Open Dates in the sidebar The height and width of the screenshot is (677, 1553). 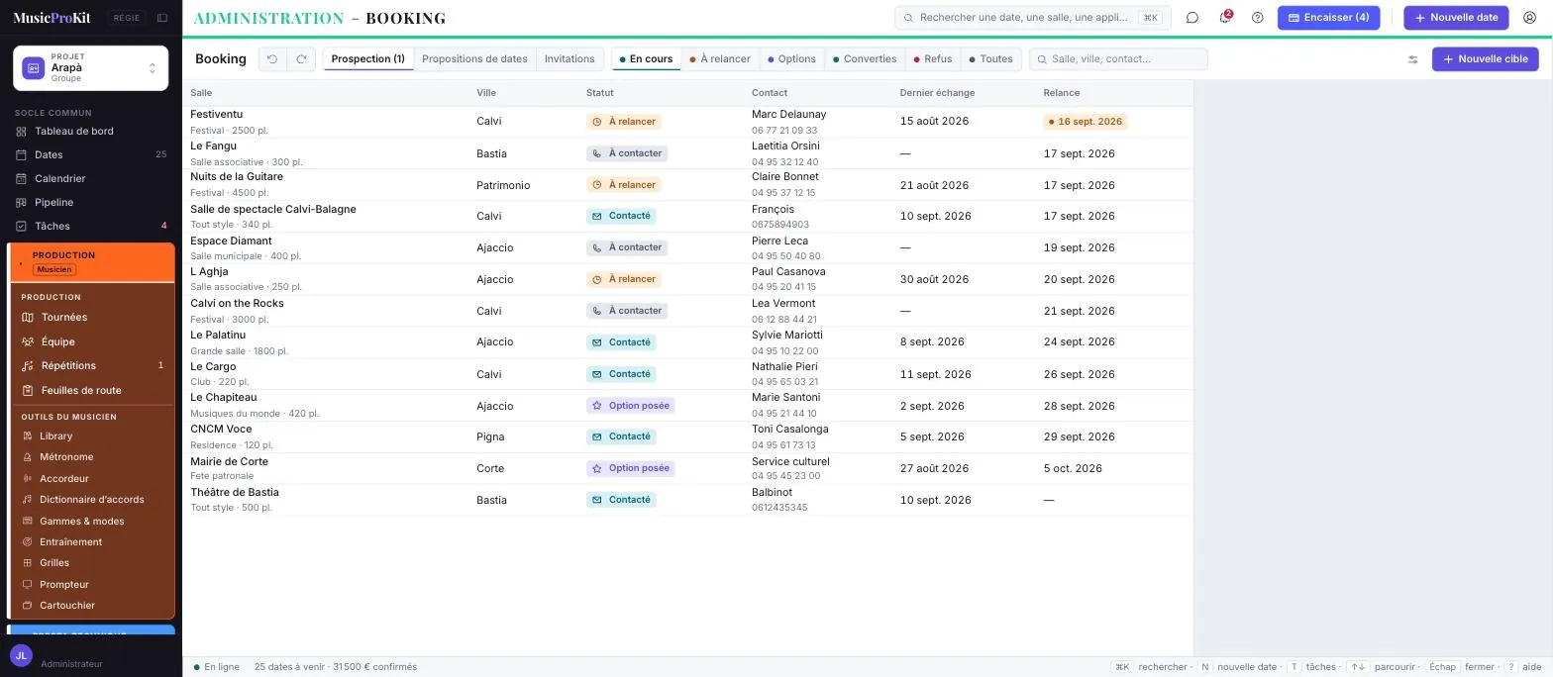click(x=91, y=155)
